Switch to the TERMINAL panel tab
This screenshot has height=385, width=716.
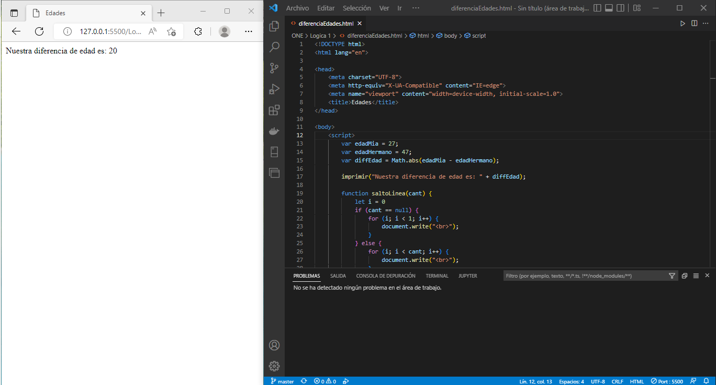[x=437, y=276]
